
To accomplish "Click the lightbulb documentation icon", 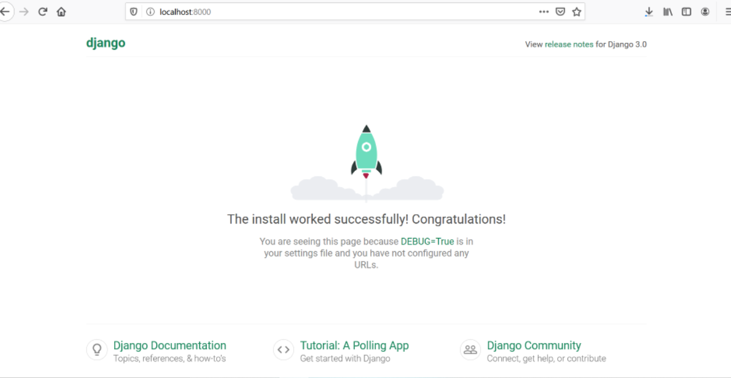I will (x=97, y=350).
